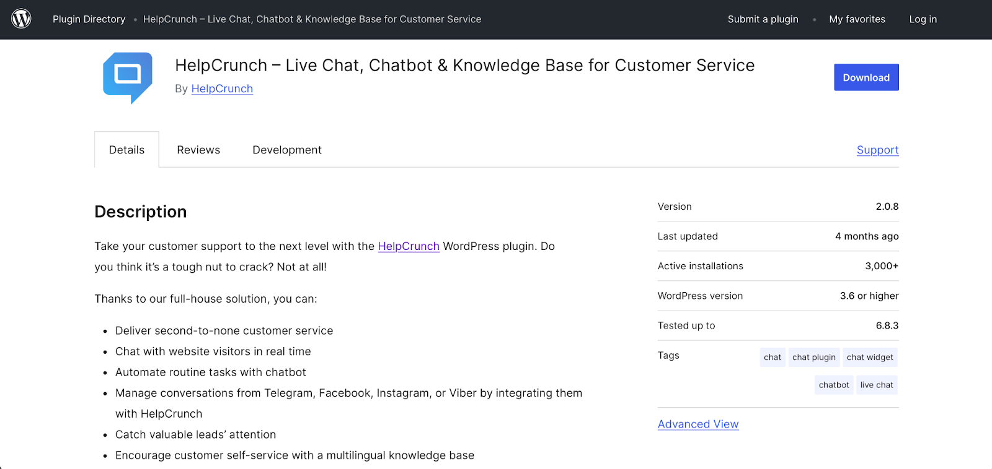Click HelpCrunch breadcrumb title in header
The width and height of the screenshot is (992, 469).
click(x=312, y=19)
